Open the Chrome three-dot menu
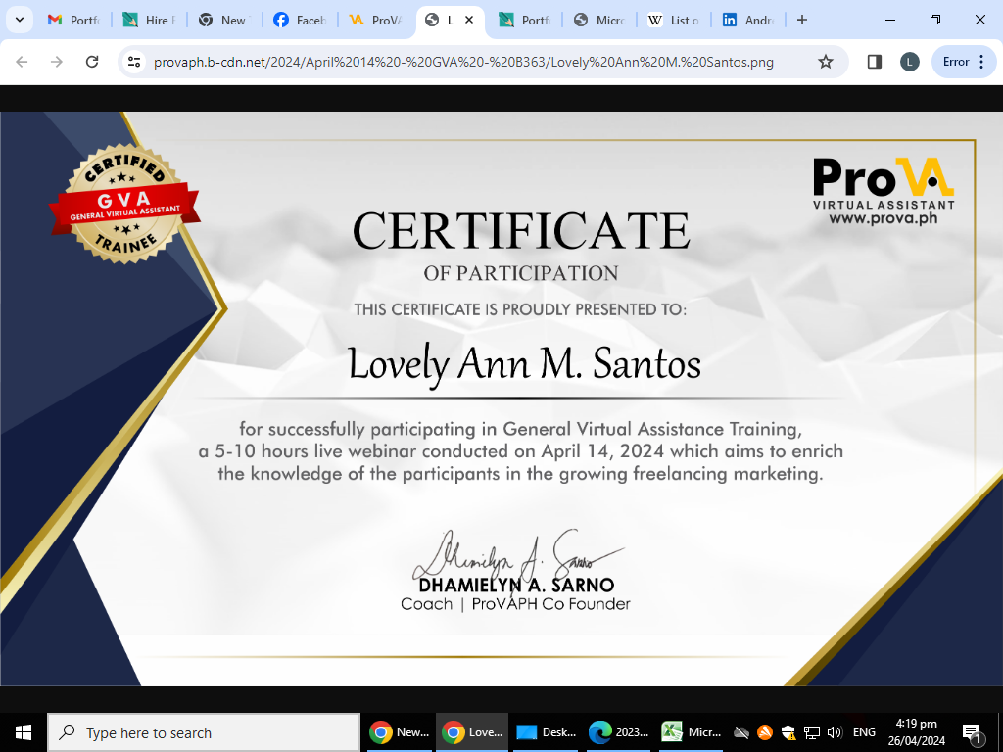This screenshot has height=752, width=1003. (x=981, y=62)
